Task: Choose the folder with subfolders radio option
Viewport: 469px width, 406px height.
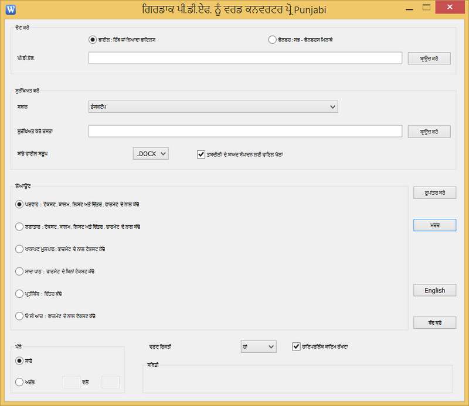Action: coord(272,40)
